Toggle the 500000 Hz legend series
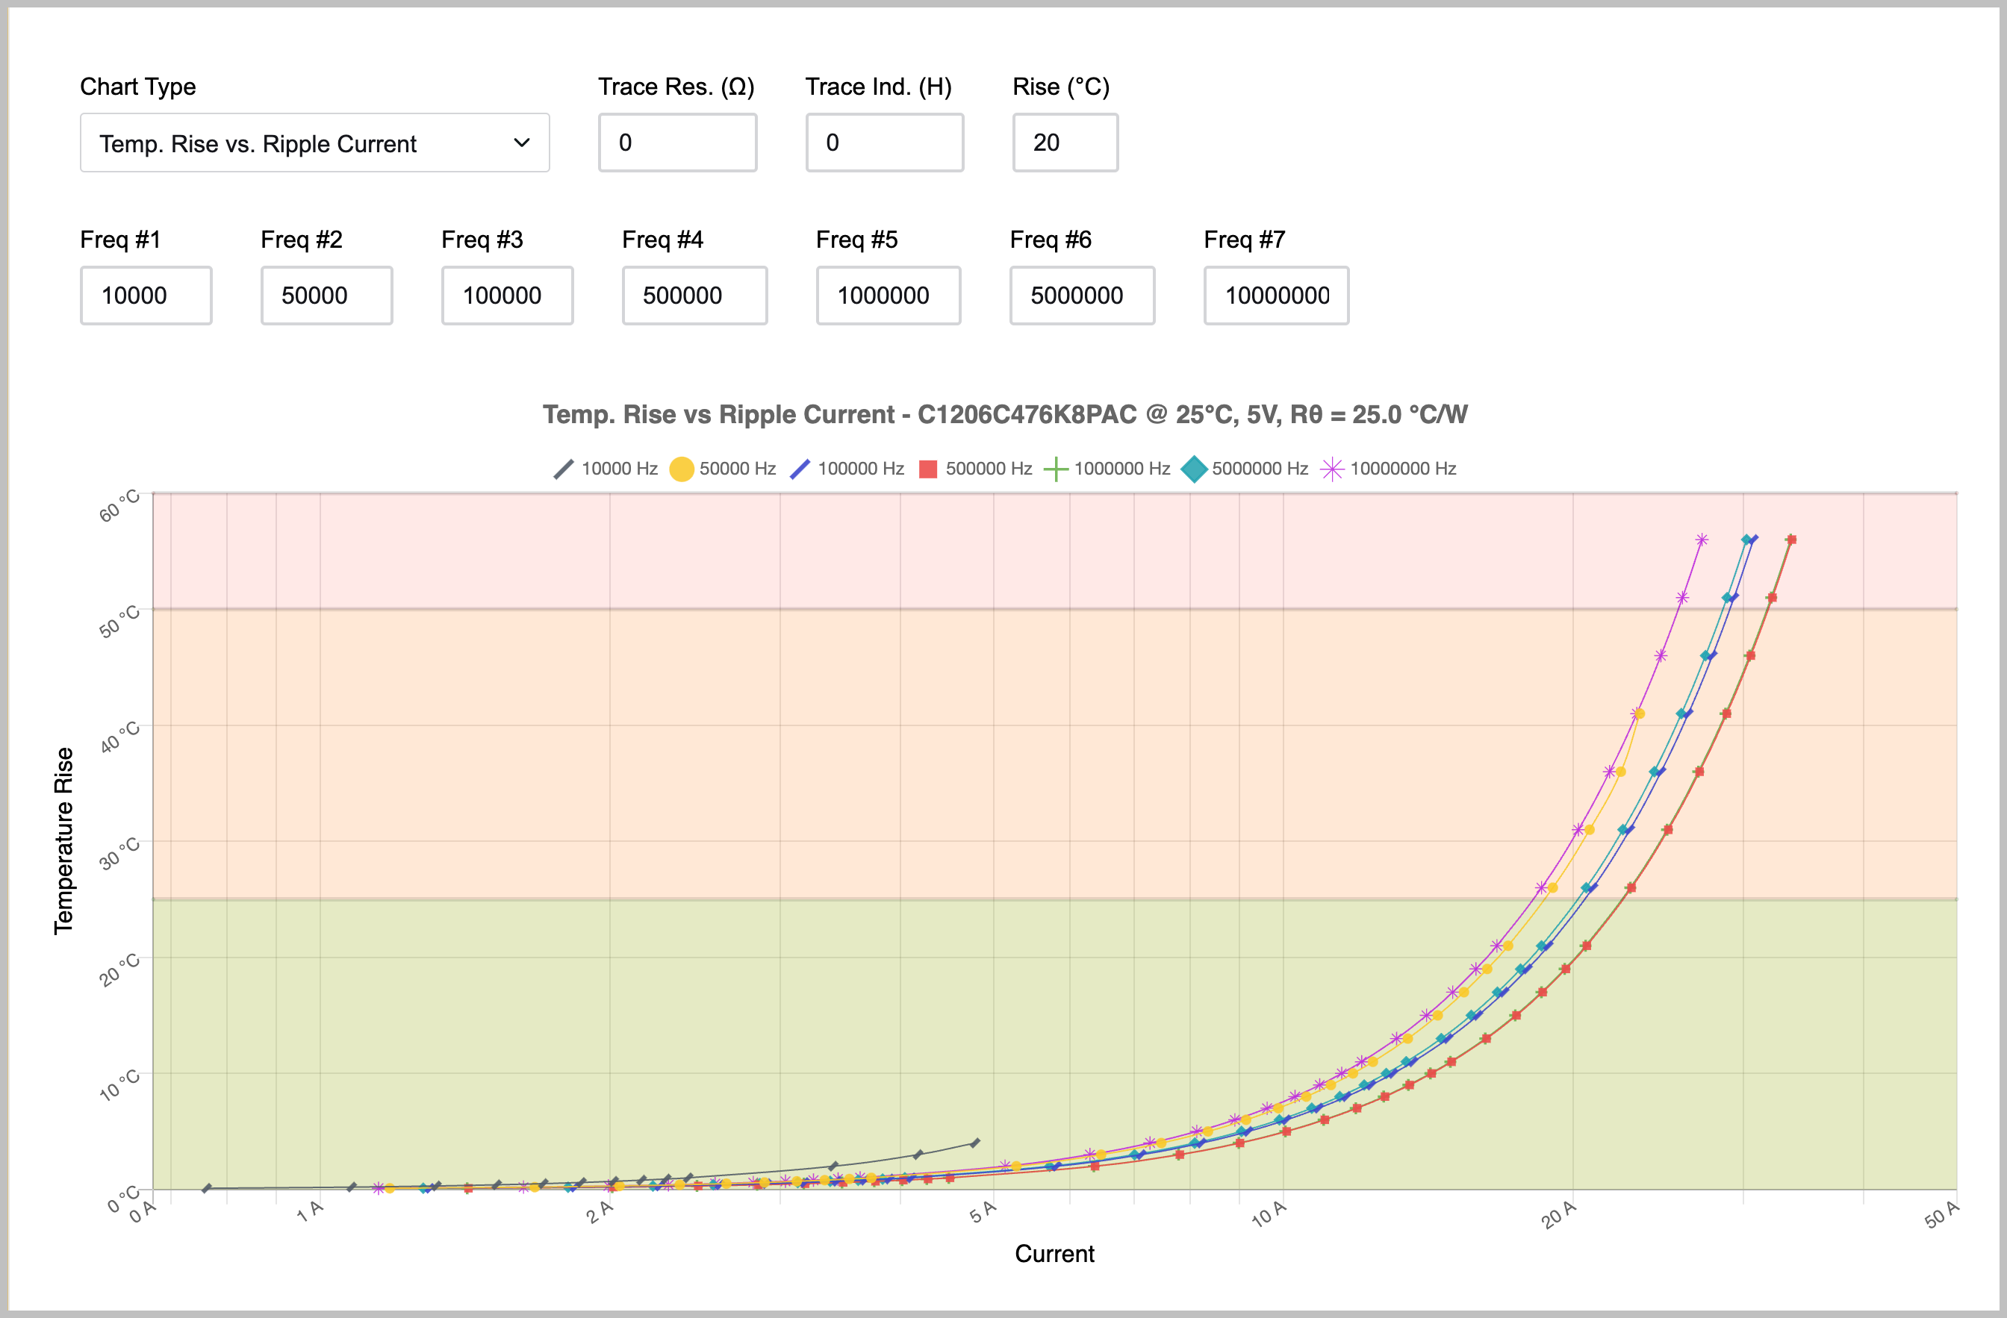Viewport: 2007px width, 1318px height. pos(975,469)
